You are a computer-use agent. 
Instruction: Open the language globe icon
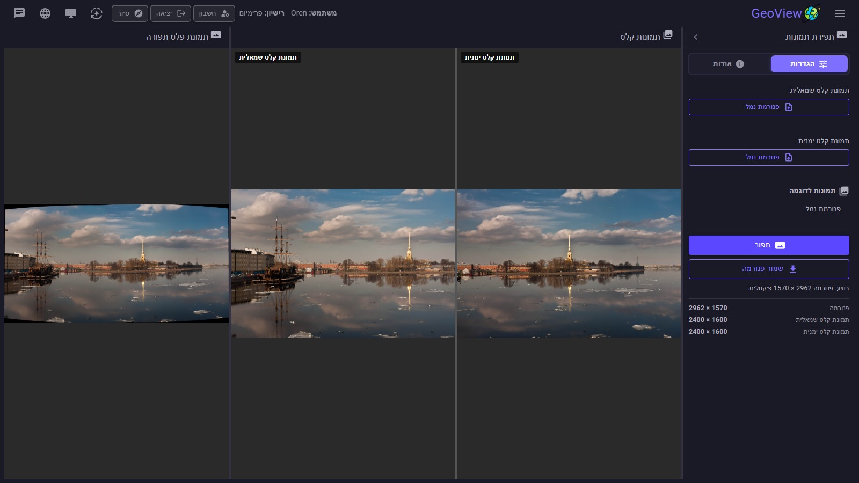(x=45, y=13)
